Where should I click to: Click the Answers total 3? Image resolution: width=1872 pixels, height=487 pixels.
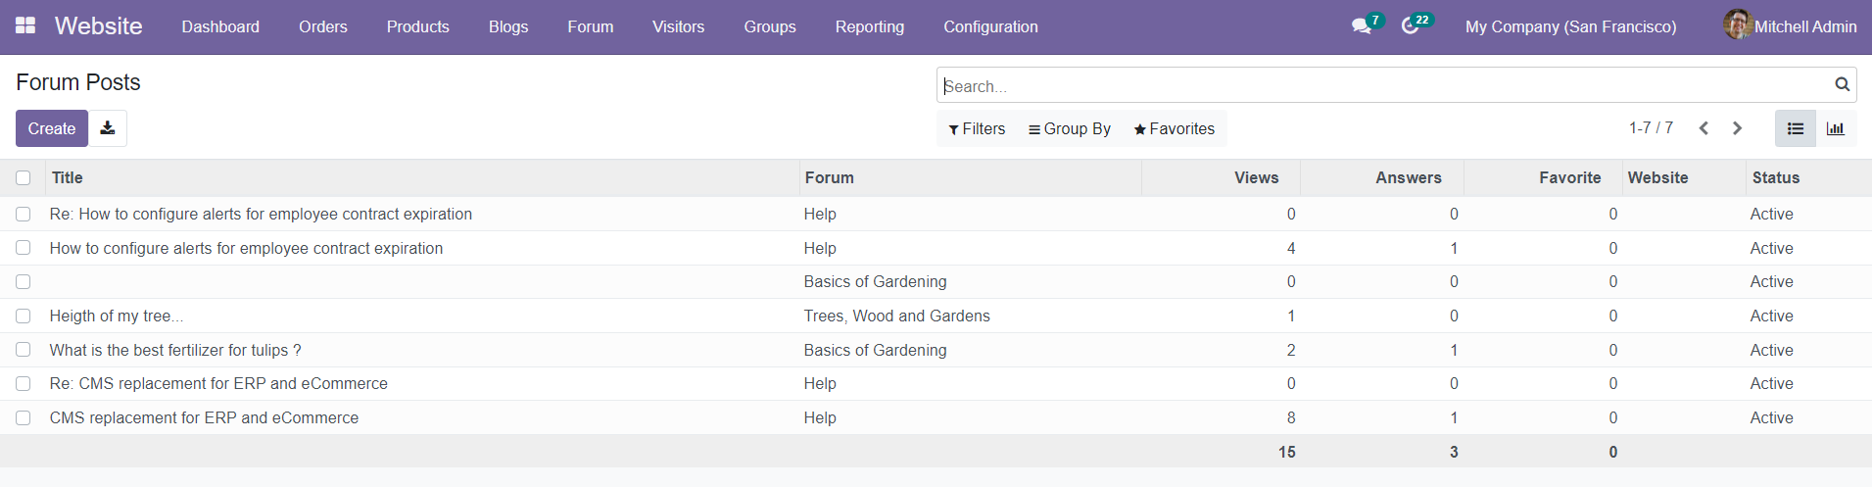[x=1454, y=452]
